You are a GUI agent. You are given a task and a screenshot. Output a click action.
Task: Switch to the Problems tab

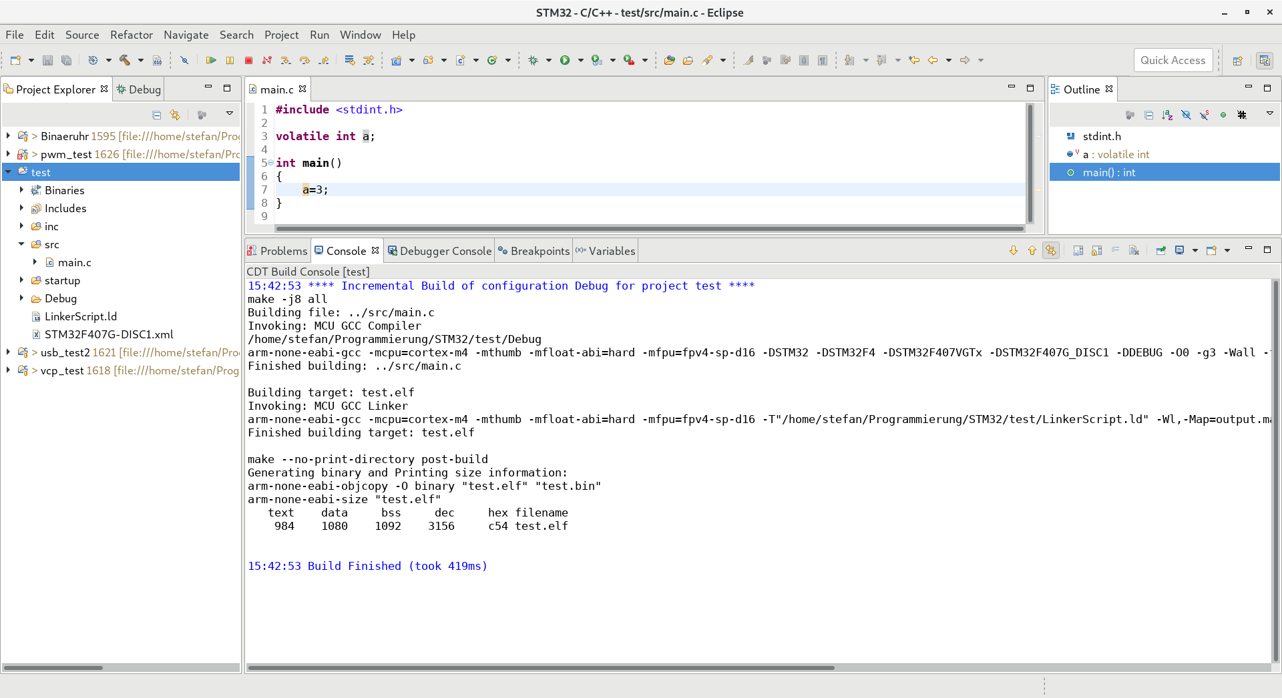click(x=278, y=251)
